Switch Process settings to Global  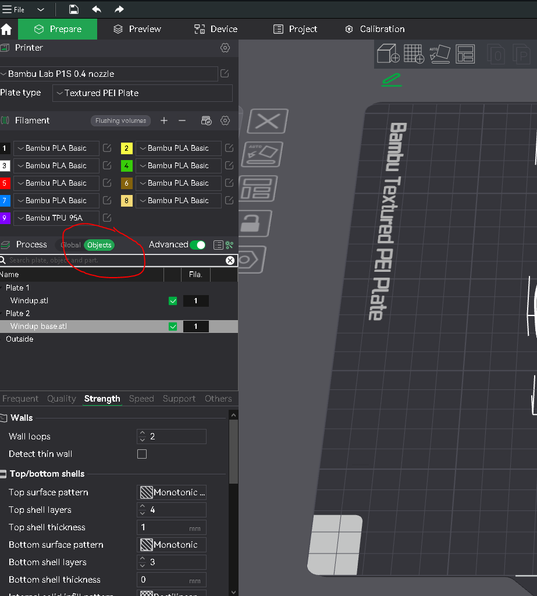coord(71,245)
